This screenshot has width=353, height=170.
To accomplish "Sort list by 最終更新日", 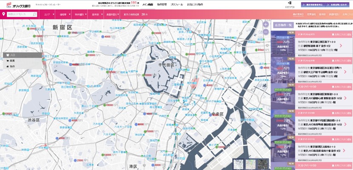I will (x=298, y=14).
